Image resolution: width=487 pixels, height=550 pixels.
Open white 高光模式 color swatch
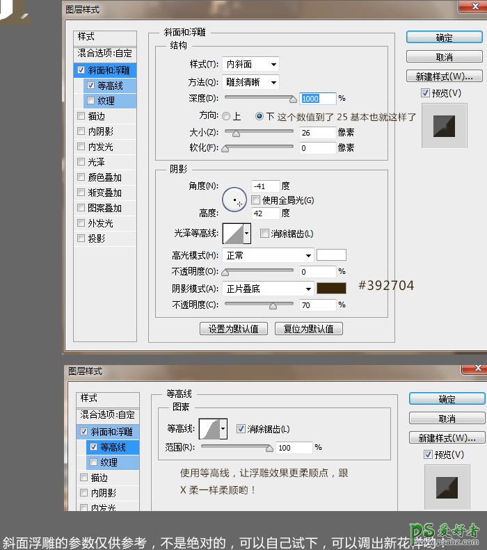331,254
